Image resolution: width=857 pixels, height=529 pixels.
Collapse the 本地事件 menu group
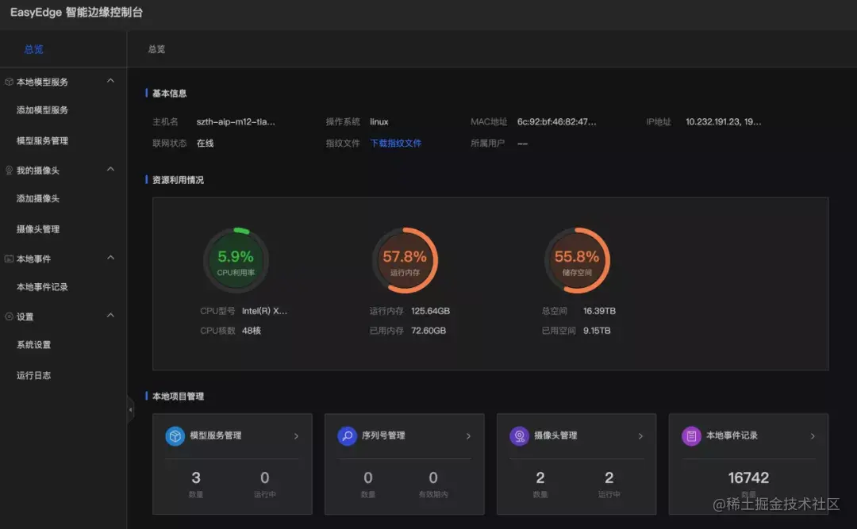pos(110,258)
